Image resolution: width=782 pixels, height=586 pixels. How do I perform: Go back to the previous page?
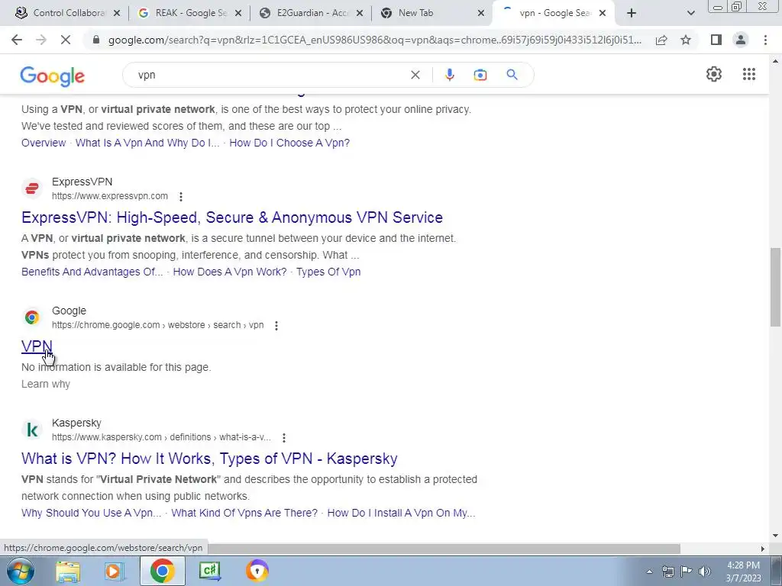(x=17, y=40)
